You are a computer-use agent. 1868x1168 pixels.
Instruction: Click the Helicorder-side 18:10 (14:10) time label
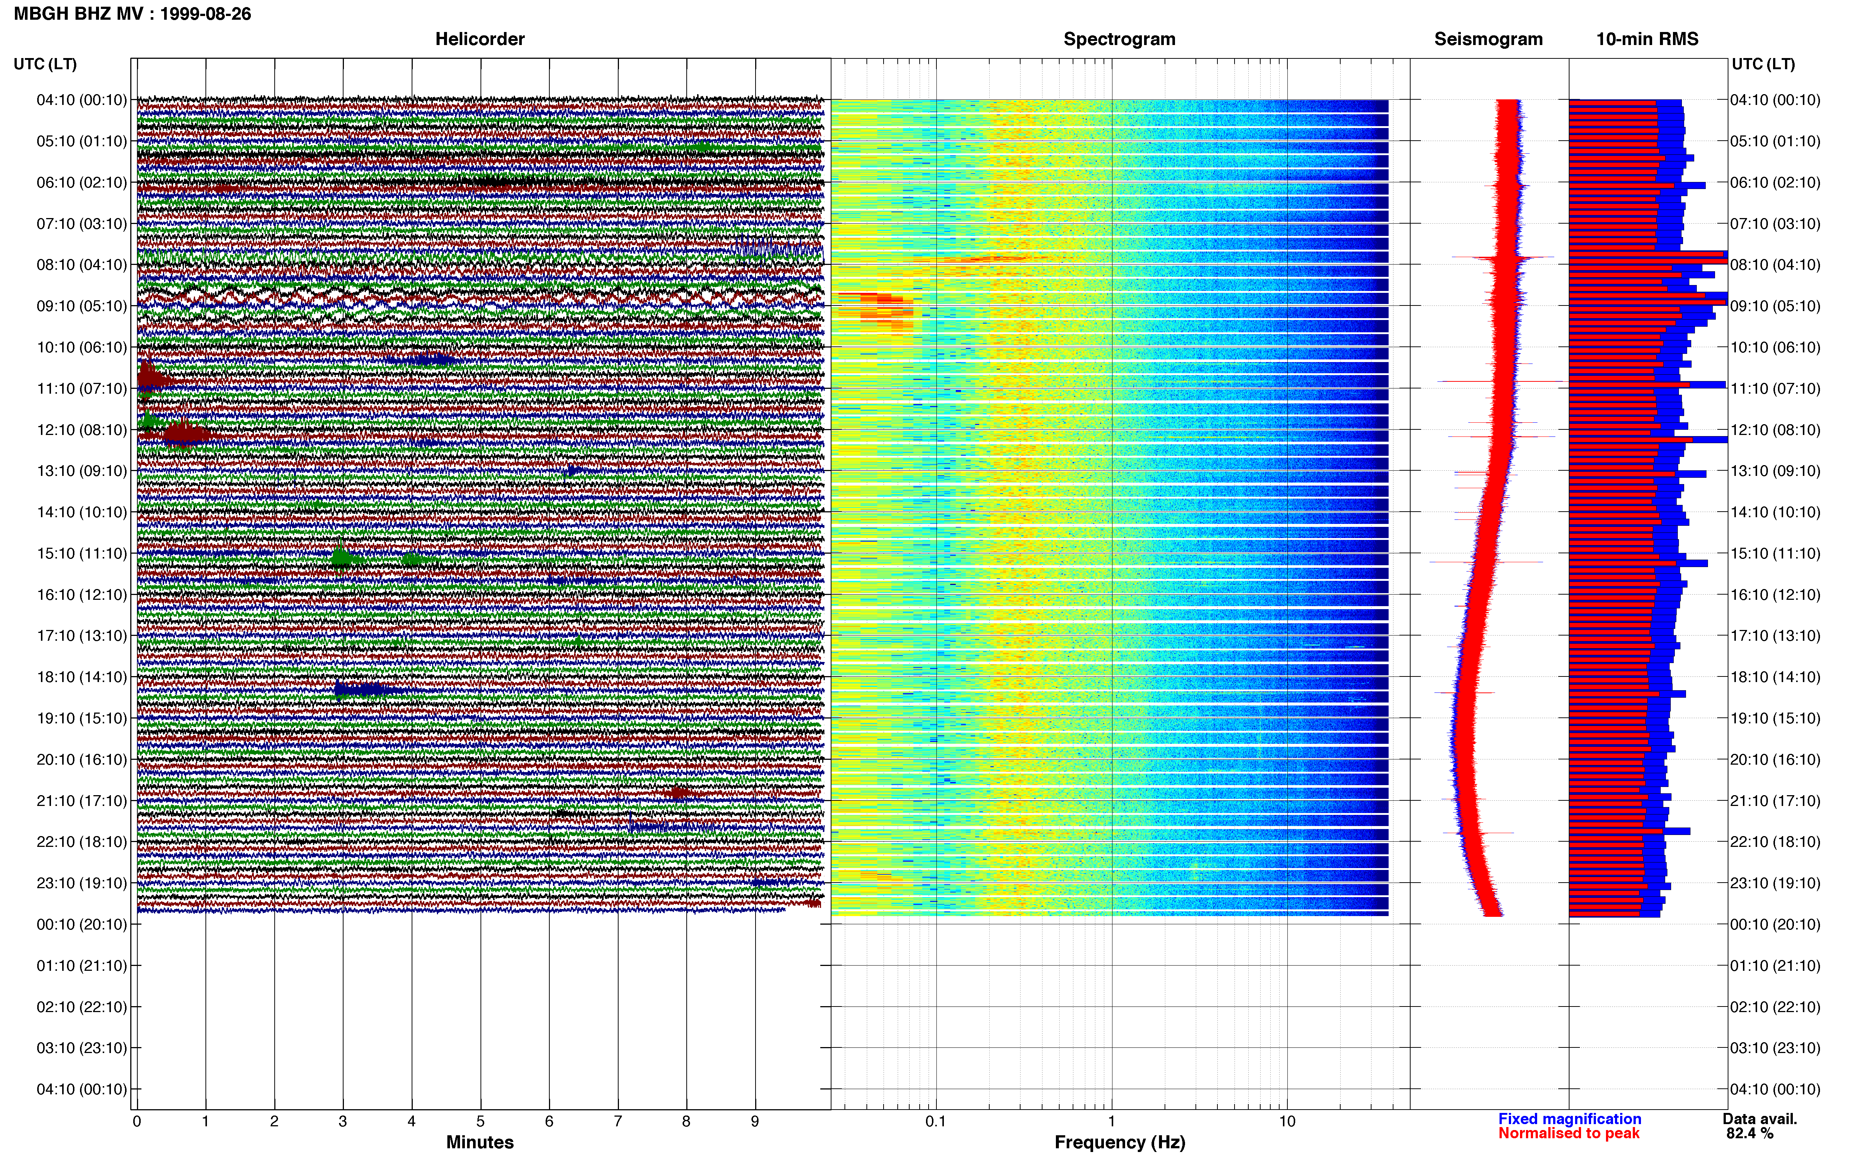pos(82,677)
